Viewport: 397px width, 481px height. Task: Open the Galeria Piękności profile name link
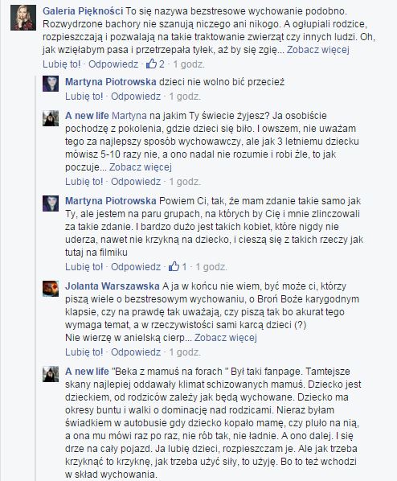point(83,11)
